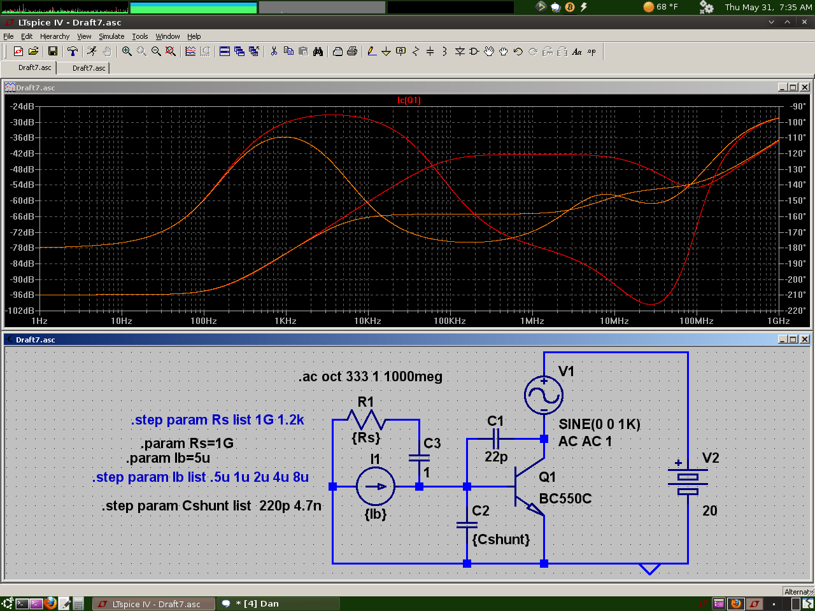Select the Copy tool icon
Image resolution: width=815 pixels, height=611 pixels.
pyautogui.click(x=288, y=52)
